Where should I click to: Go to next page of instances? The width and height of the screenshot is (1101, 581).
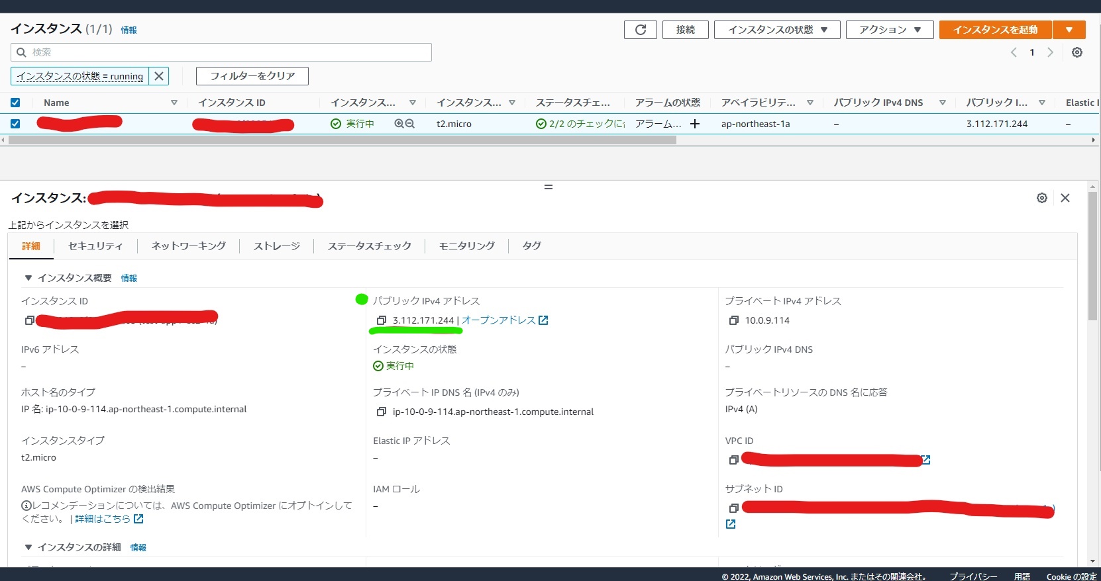tap(1050, 52)
